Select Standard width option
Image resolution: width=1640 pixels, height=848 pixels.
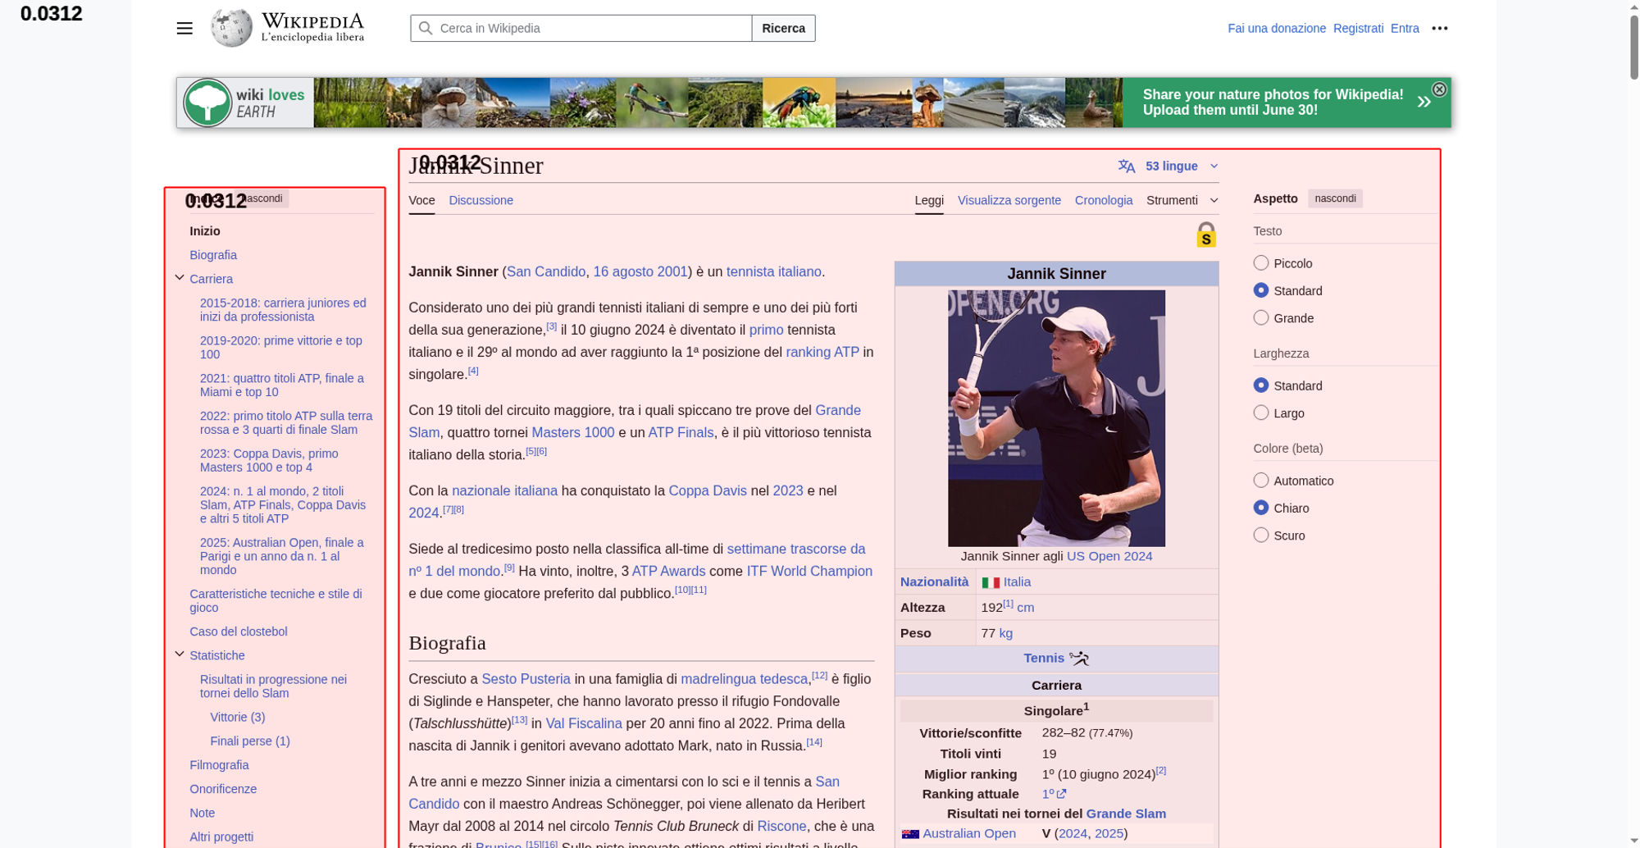pos(1261,385)
